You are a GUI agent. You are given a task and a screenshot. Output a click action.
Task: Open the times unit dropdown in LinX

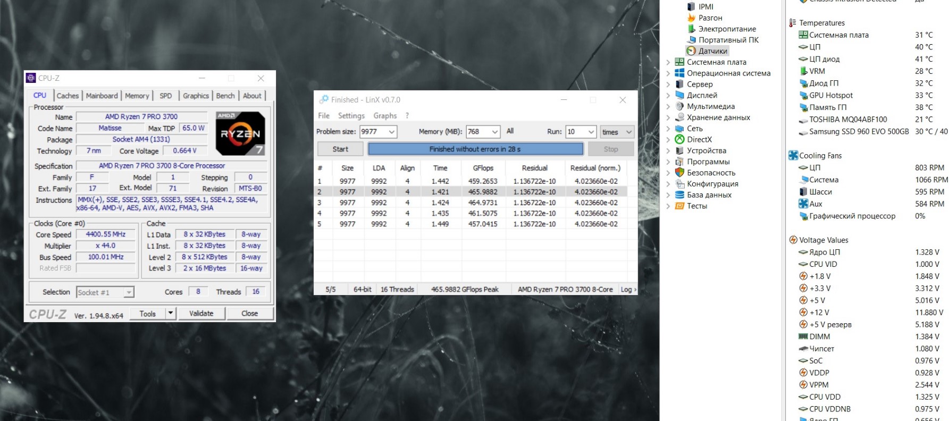pyautogui.click(x=629, y=132)
